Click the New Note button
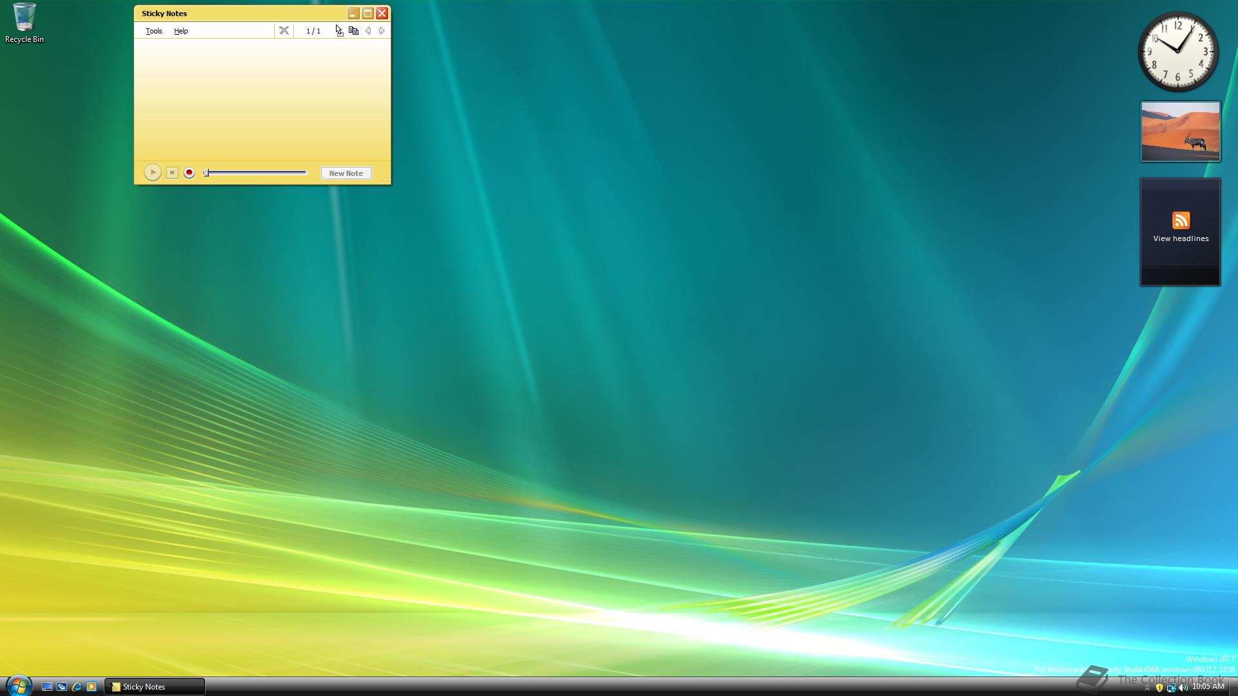The height and width of the screenshot is (696, 1238). coord(346,173)
